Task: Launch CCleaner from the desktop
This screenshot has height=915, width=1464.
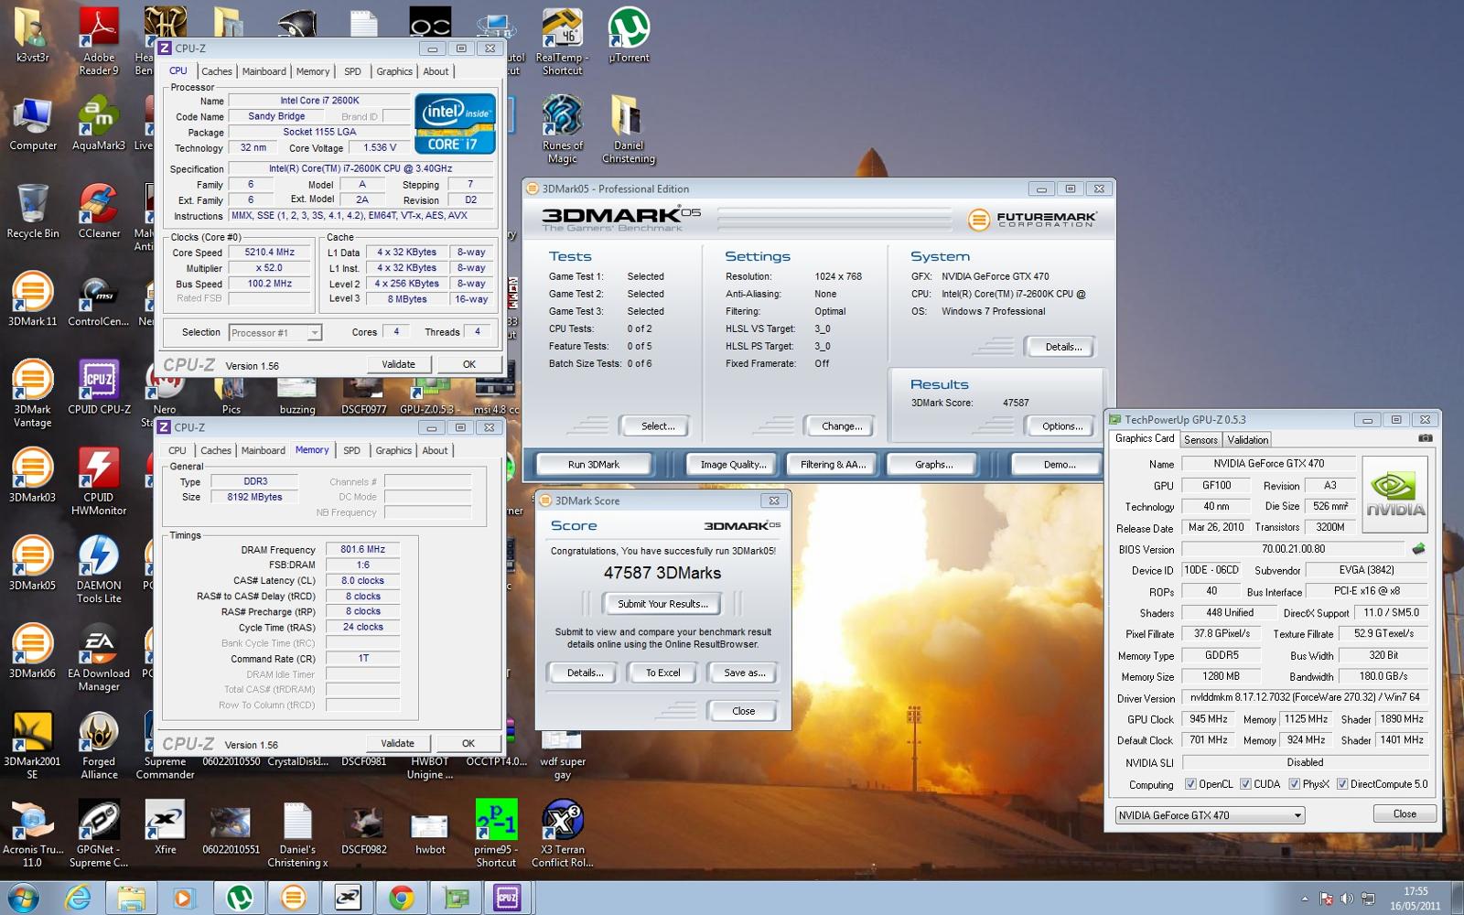Action: click(x=99, y=212)
